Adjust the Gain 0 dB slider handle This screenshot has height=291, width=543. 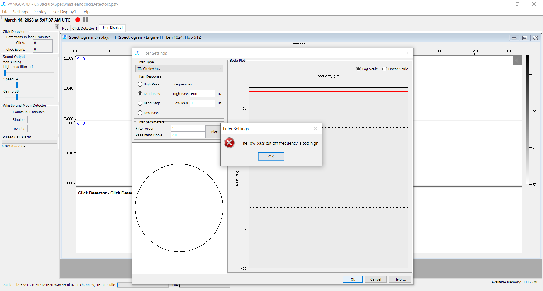tap(17, 97)
